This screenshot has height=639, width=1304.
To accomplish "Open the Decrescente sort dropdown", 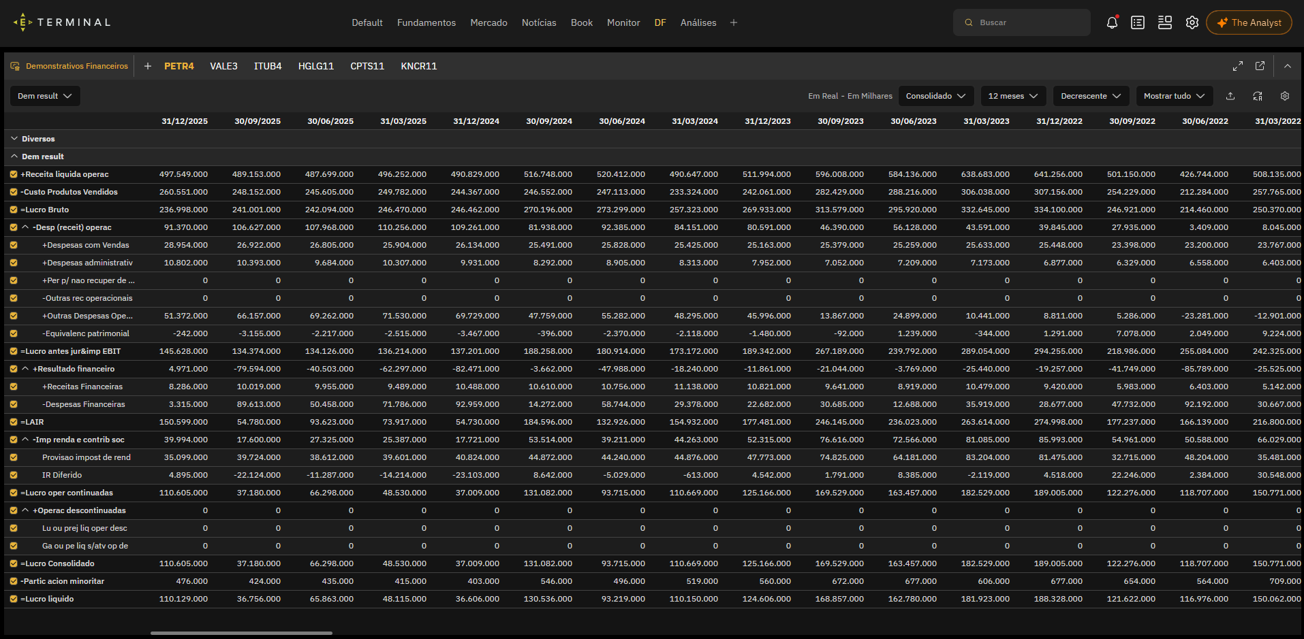I will point(1091,96).
